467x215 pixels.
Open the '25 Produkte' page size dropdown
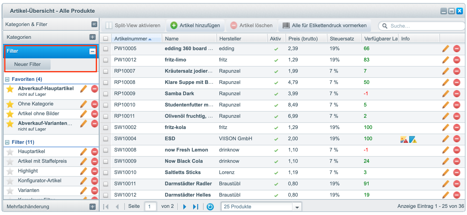297,207
